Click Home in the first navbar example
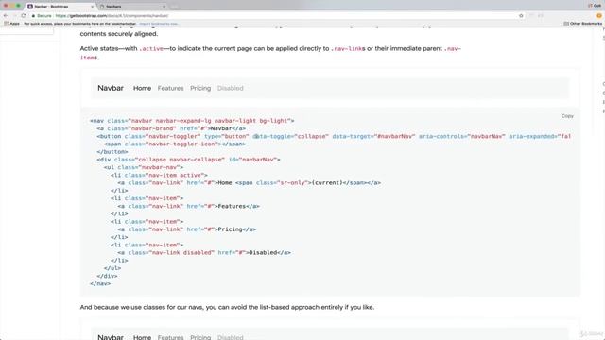Viewport: 605px width, 340px height. pyautogui.click(x=142, y=88)
